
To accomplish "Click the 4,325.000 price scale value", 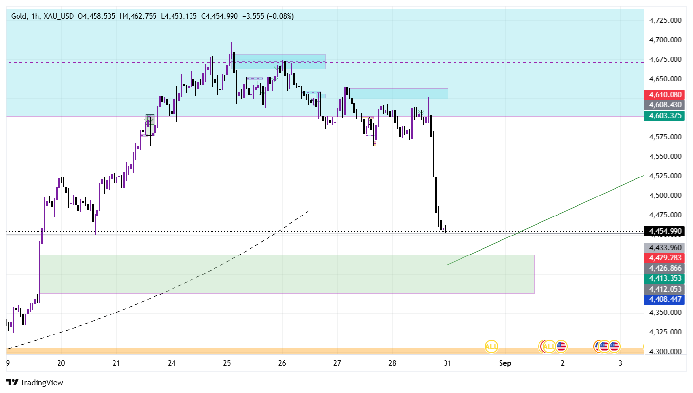I will pos(665,332).
